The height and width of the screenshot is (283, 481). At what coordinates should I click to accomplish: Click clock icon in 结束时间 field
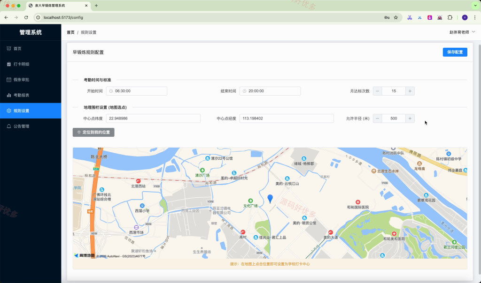pos(244,91)
